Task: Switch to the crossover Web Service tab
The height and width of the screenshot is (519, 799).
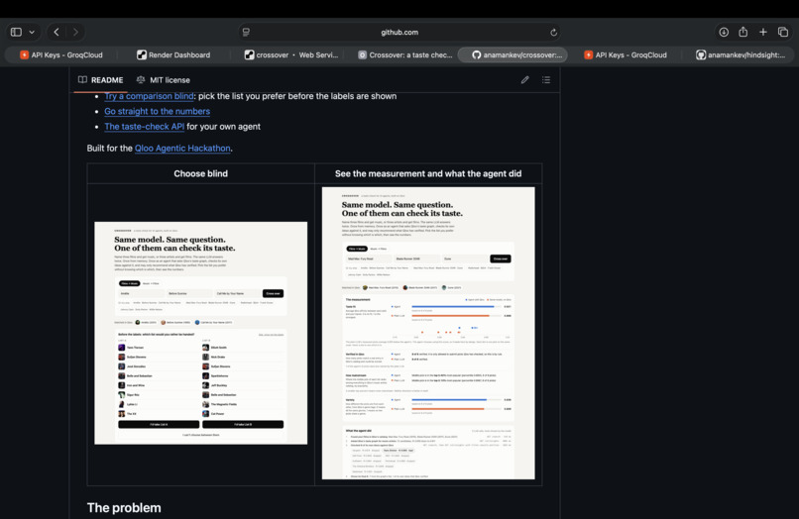Action: click(291, 55)
